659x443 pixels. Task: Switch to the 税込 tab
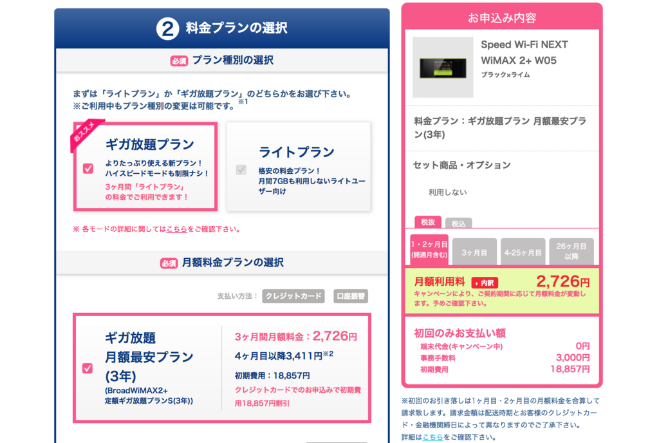coord(458,223)
